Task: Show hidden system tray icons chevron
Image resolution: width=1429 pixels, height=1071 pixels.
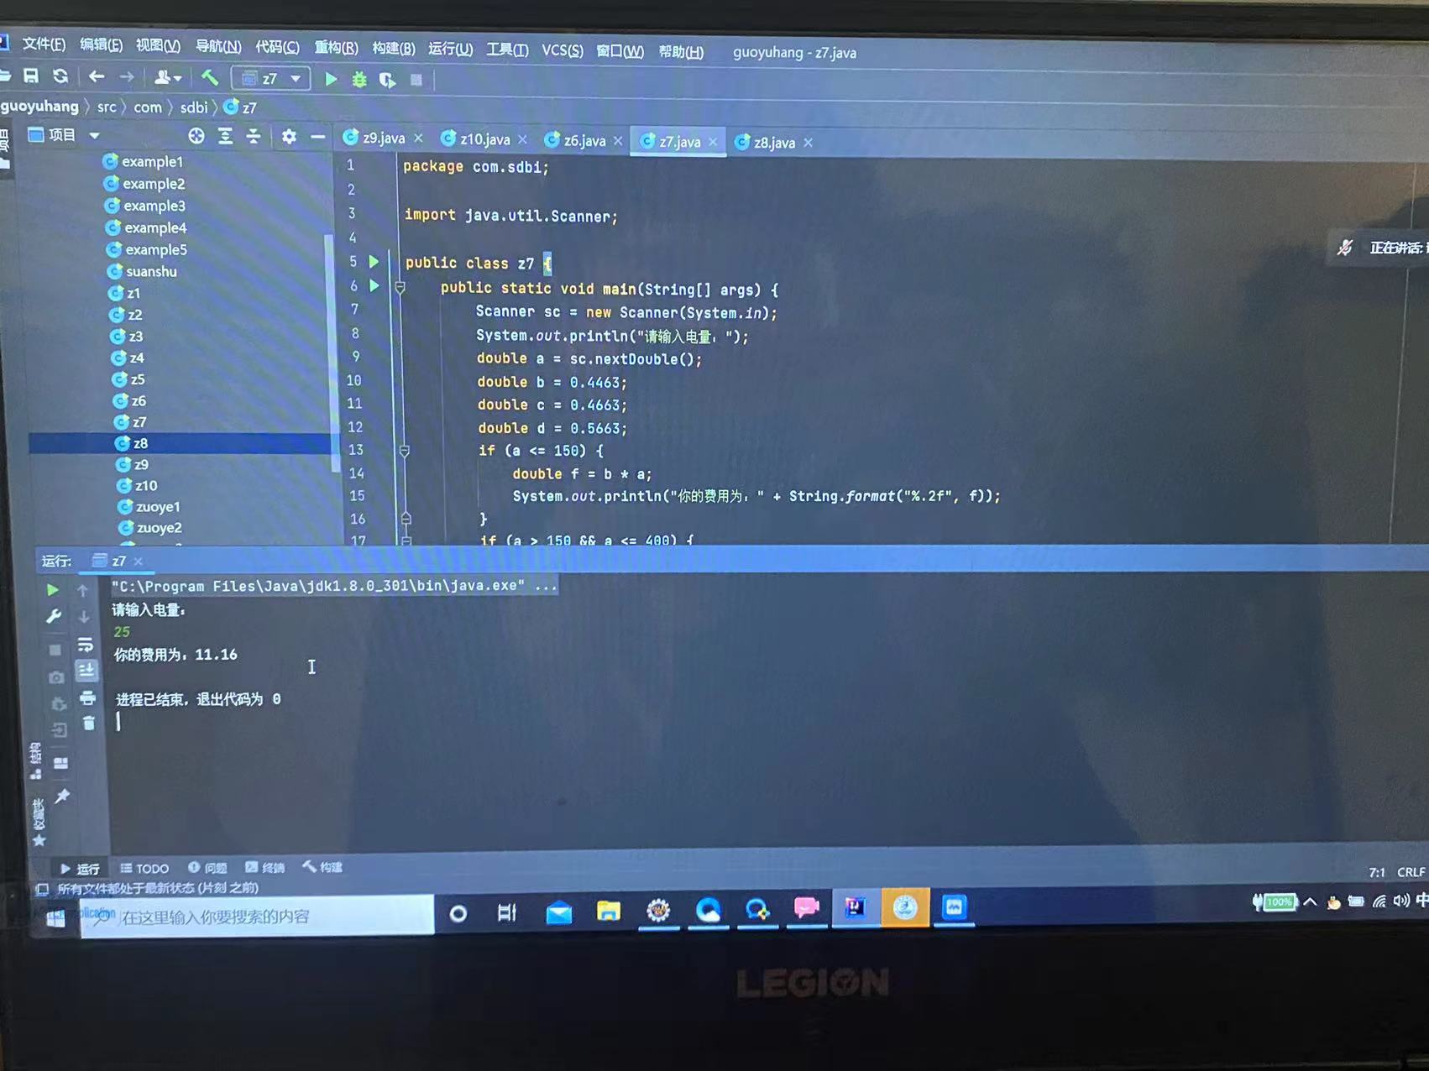Action: 1310,902
